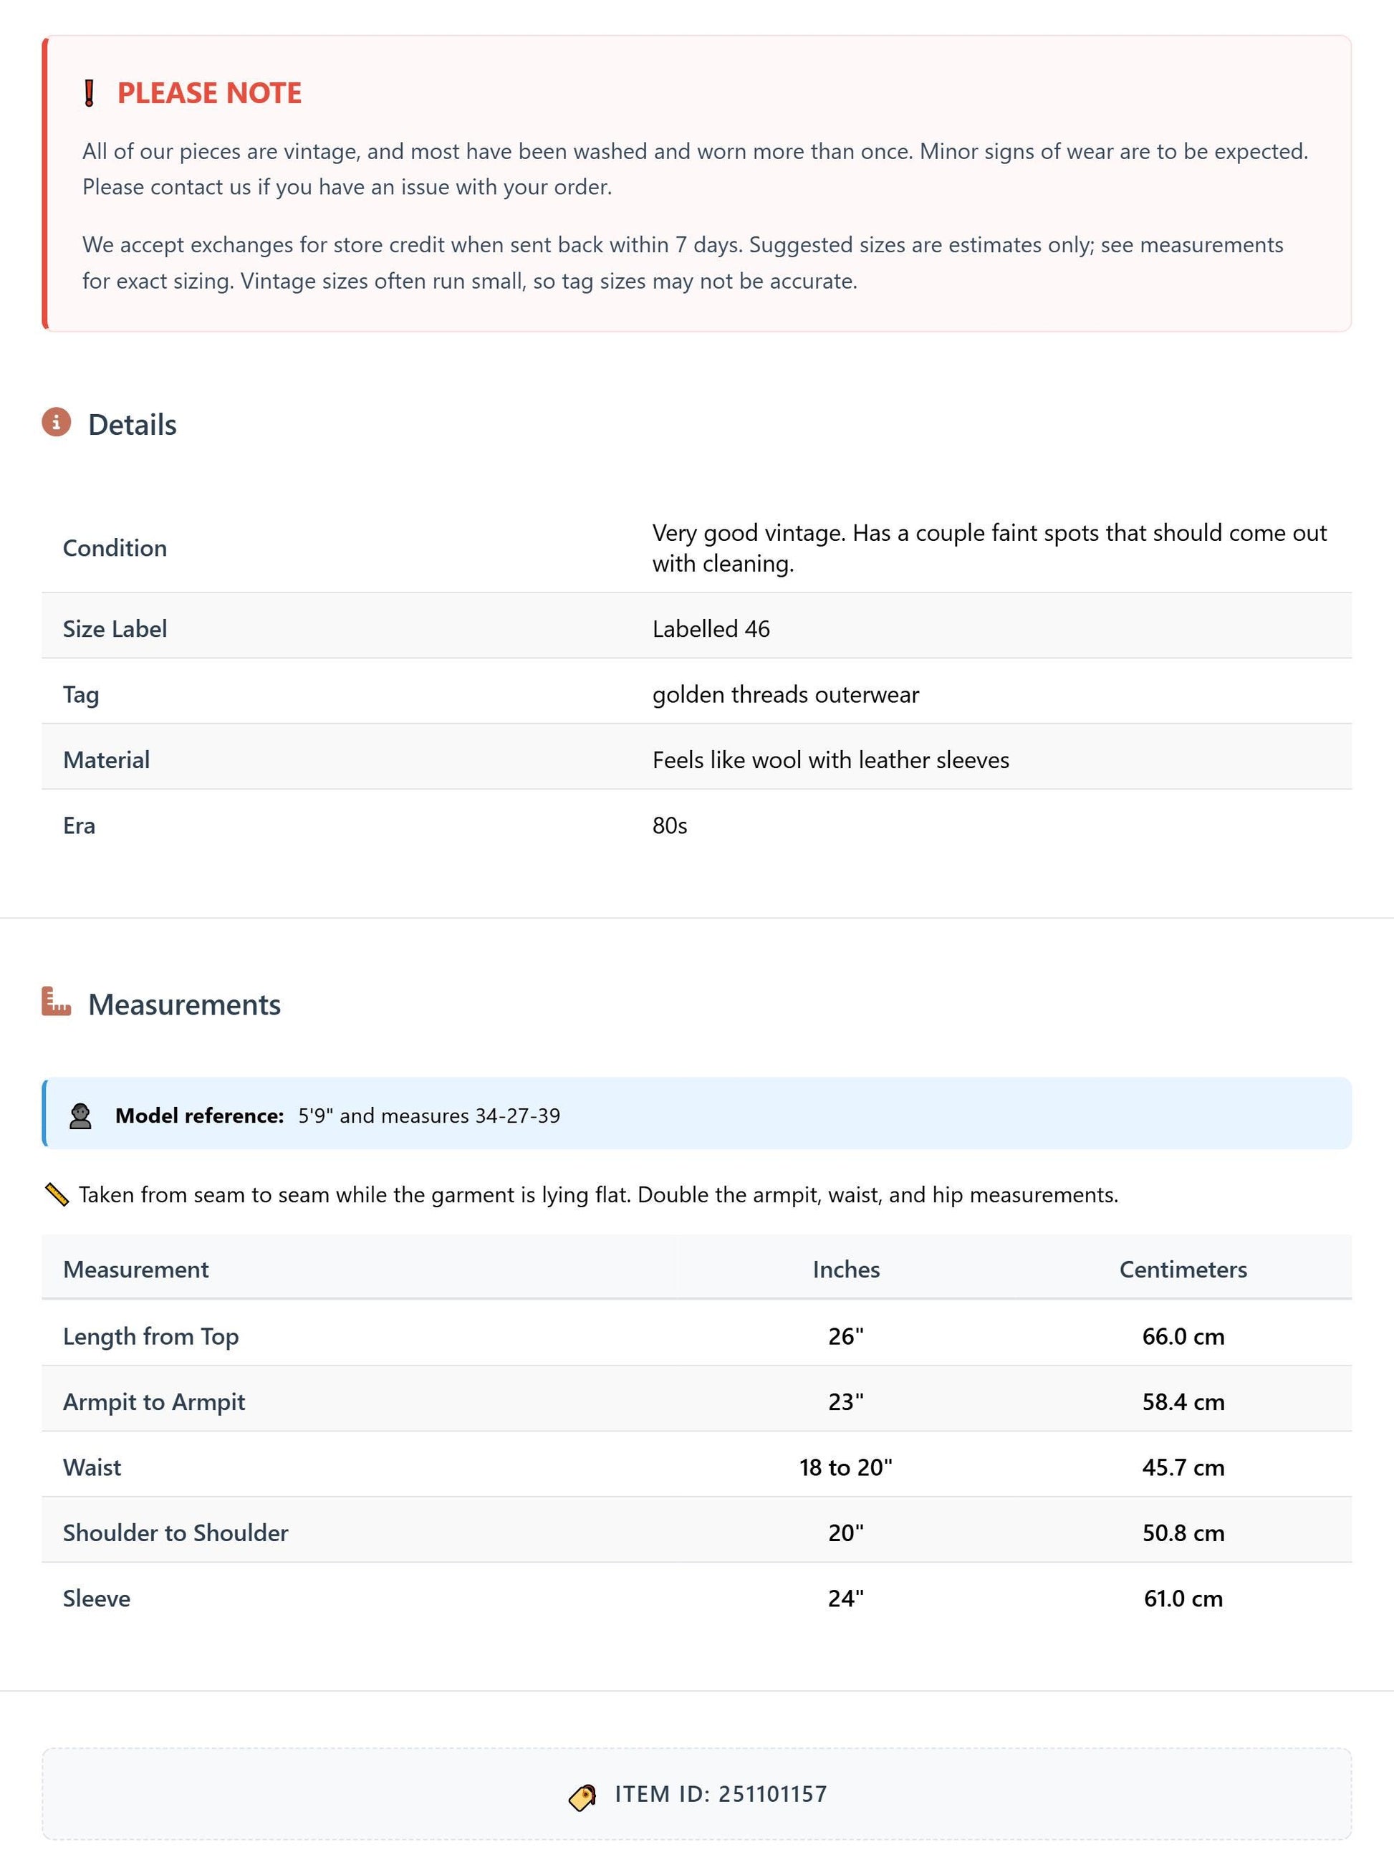The width and height of the screenshot is (1394, 1875).
Task: Click the golden threads outerwear tag value
Action: (x=786, y=694)
